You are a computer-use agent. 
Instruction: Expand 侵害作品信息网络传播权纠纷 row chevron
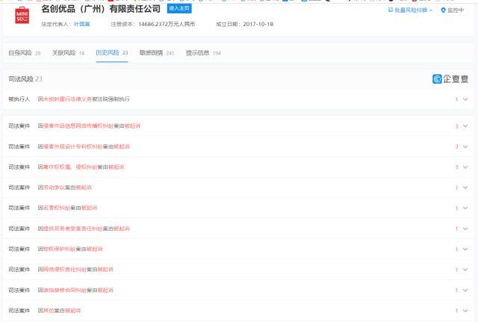465,126
